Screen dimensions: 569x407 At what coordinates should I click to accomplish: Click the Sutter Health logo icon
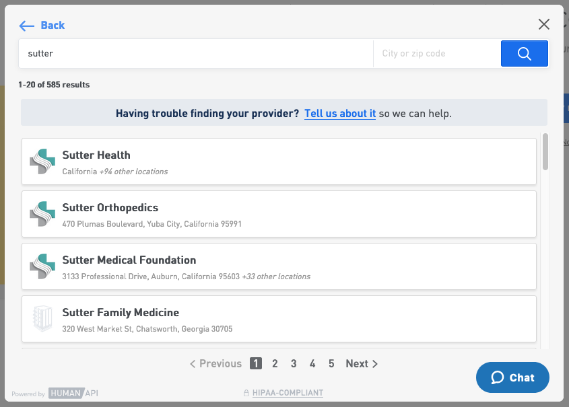click(x=42, y=161)
